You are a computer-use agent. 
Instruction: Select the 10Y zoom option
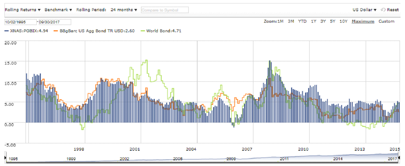click(x=343, y=21)
